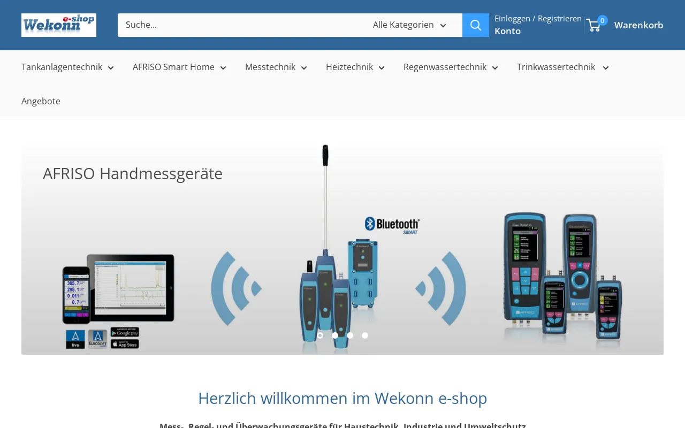The image size is (685, 428).
Task: Expand the Messtechnik chevron
Action: point(304,68)
